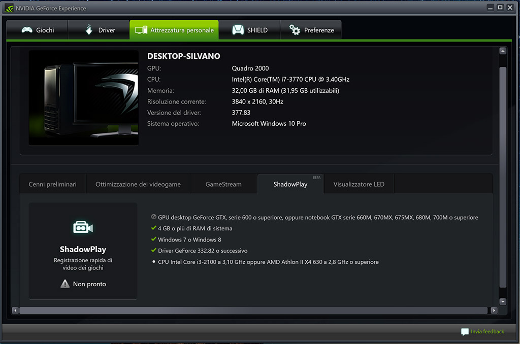
Task: Click the vertical scrollbar up arrow
Action: click(503, 51)
